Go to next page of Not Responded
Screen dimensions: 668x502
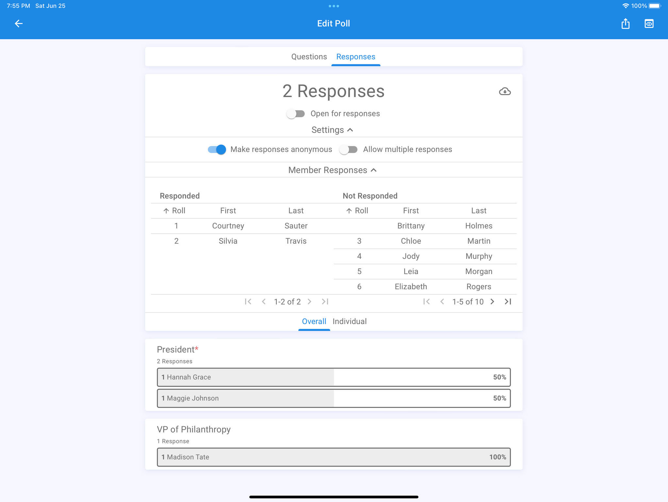pos(492,302)
